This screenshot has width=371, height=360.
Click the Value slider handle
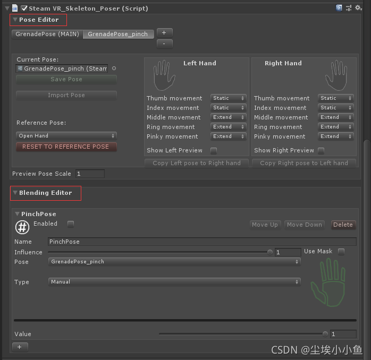coord(325,334)
